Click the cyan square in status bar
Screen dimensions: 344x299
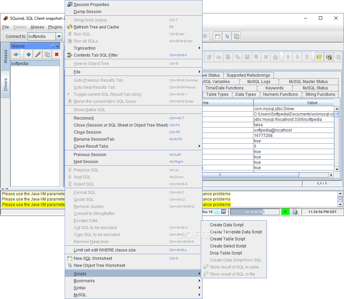click(x=217, y=212)
